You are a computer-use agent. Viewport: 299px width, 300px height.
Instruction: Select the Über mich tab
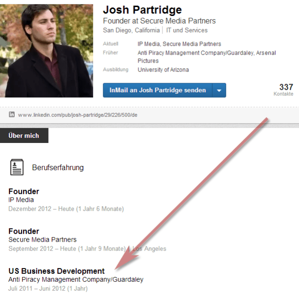point(24,136)
